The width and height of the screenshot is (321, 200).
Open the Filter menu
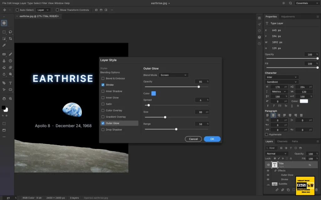pos(44,3)
